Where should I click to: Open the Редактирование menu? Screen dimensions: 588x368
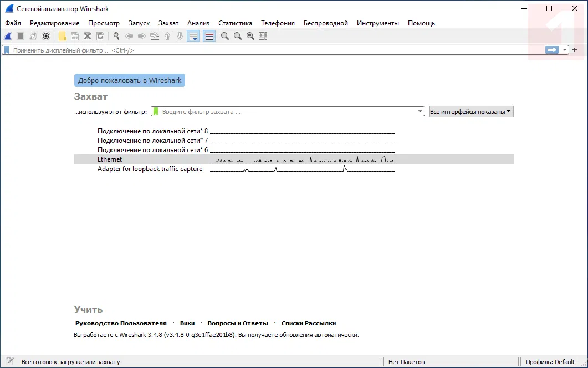(x=55, y=23)
